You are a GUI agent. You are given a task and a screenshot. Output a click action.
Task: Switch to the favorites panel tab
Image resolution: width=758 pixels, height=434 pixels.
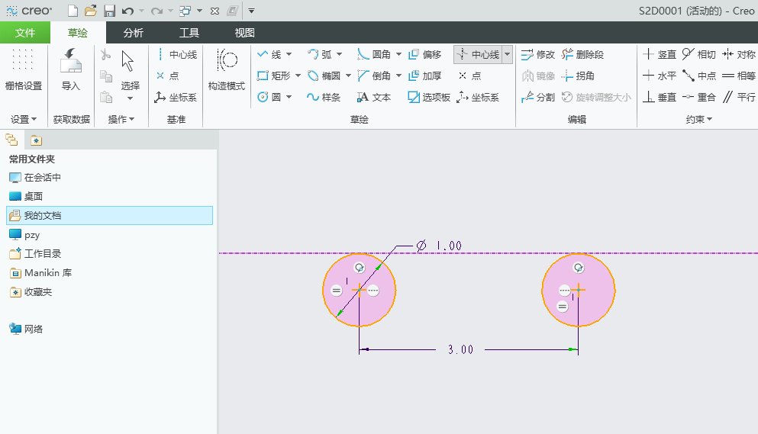(36, 140)
